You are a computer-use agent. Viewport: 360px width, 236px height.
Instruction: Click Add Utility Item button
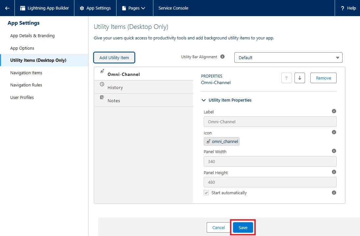114,58
